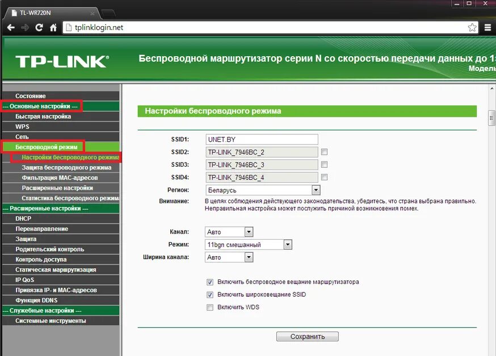The image size is (496, 356).
Task: Click the Служебные настройки section header
Action: (x=61, y=310)
